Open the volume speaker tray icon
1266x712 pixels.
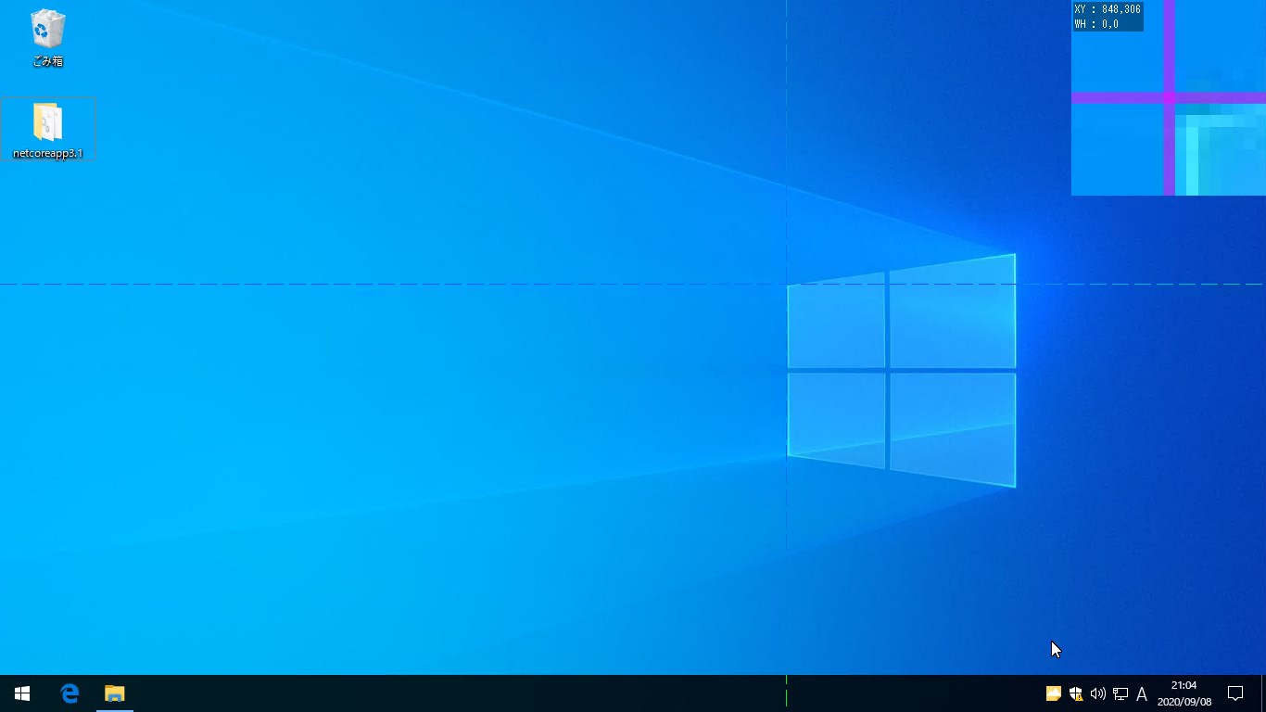click(x=1098, y=693)
